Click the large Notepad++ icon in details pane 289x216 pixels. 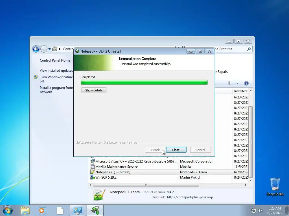(x=99, y=195)
